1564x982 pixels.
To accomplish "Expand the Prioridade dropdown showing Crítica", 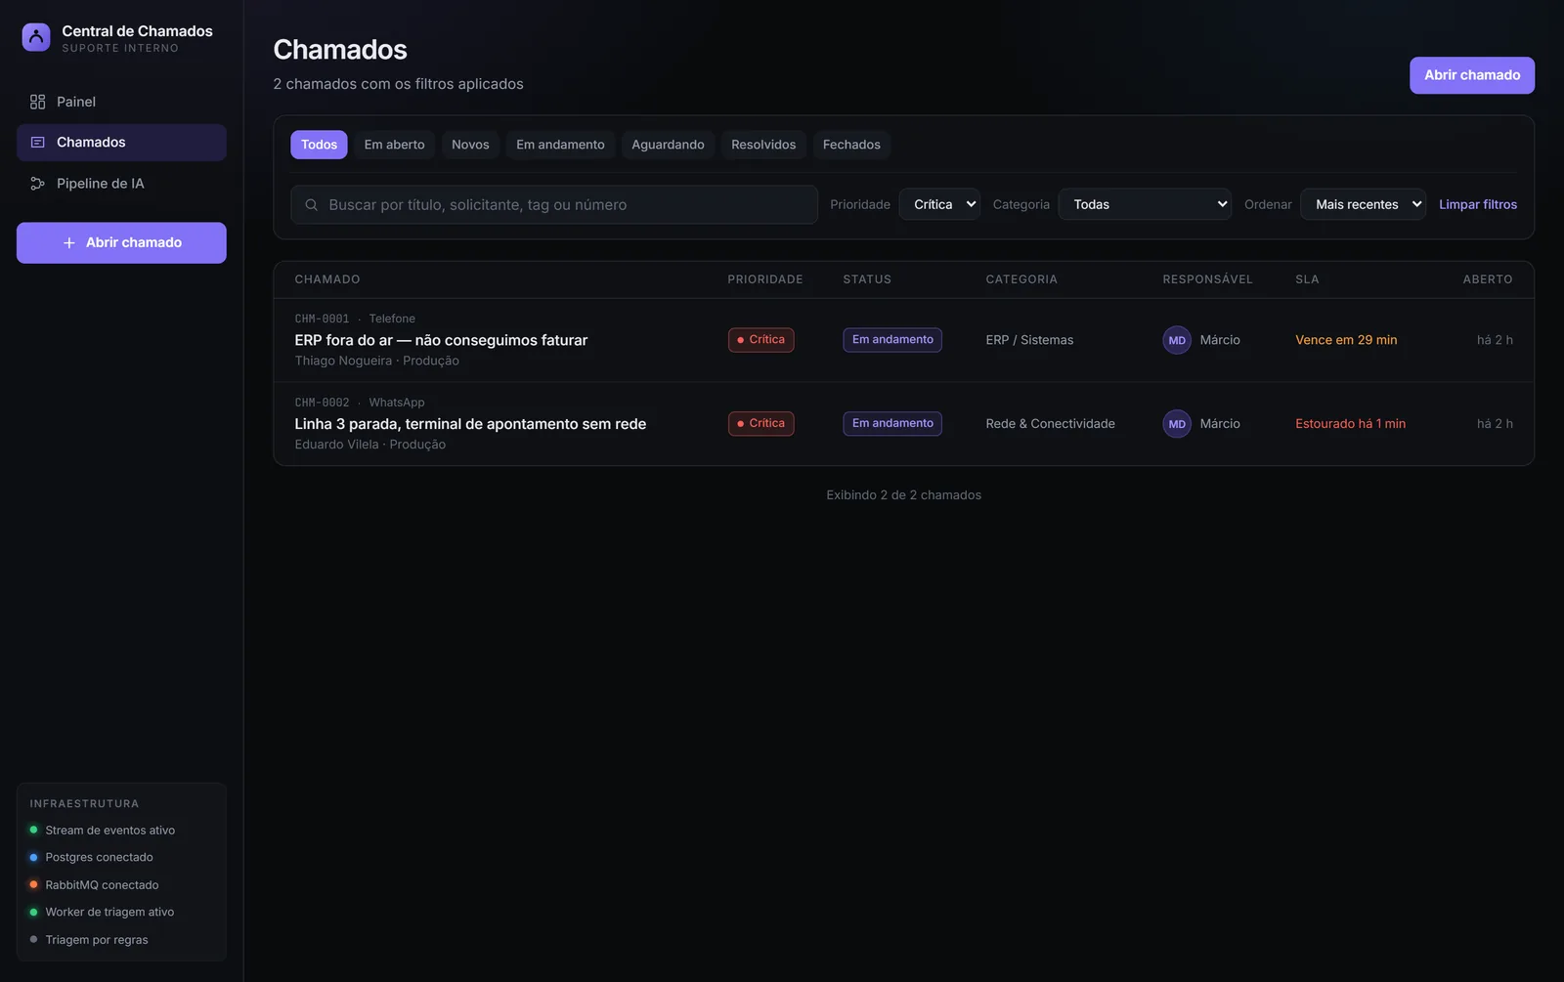I will click(939, 204).
